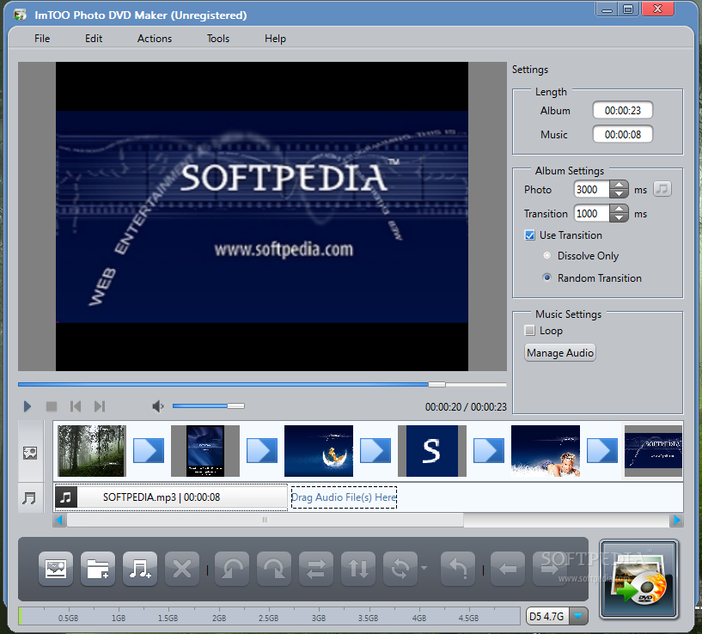
Task: Click the music-note button next to Photo ms
Action: point(662,189)
